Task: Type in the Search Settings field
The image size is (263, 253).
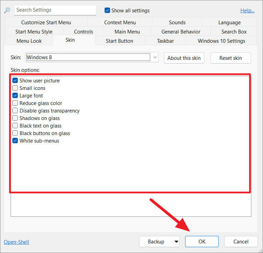Action: tap(55, 10)
